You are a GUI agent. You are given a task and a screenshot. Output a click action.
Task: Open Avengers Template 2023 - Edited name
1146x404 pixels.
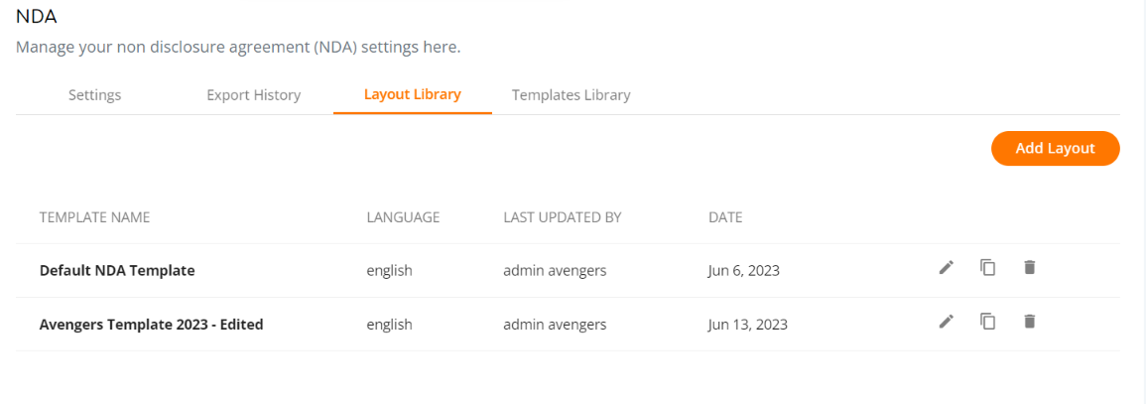click(x=151, y=324)
